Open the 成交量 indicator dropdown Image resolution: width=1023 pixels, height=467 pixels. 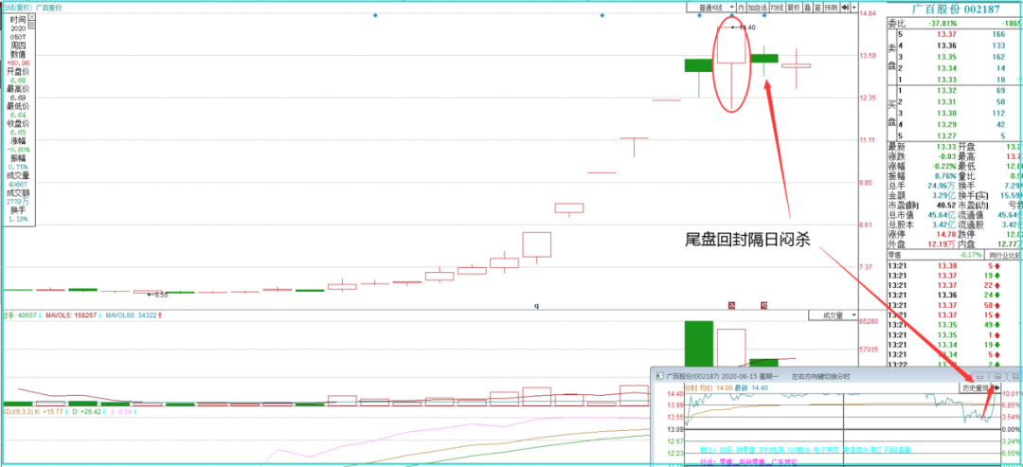pyautogui.click(x=835, y=315)
